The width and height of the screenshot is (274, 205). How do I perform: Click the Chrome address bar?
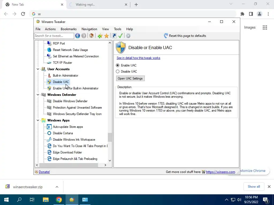133,14
